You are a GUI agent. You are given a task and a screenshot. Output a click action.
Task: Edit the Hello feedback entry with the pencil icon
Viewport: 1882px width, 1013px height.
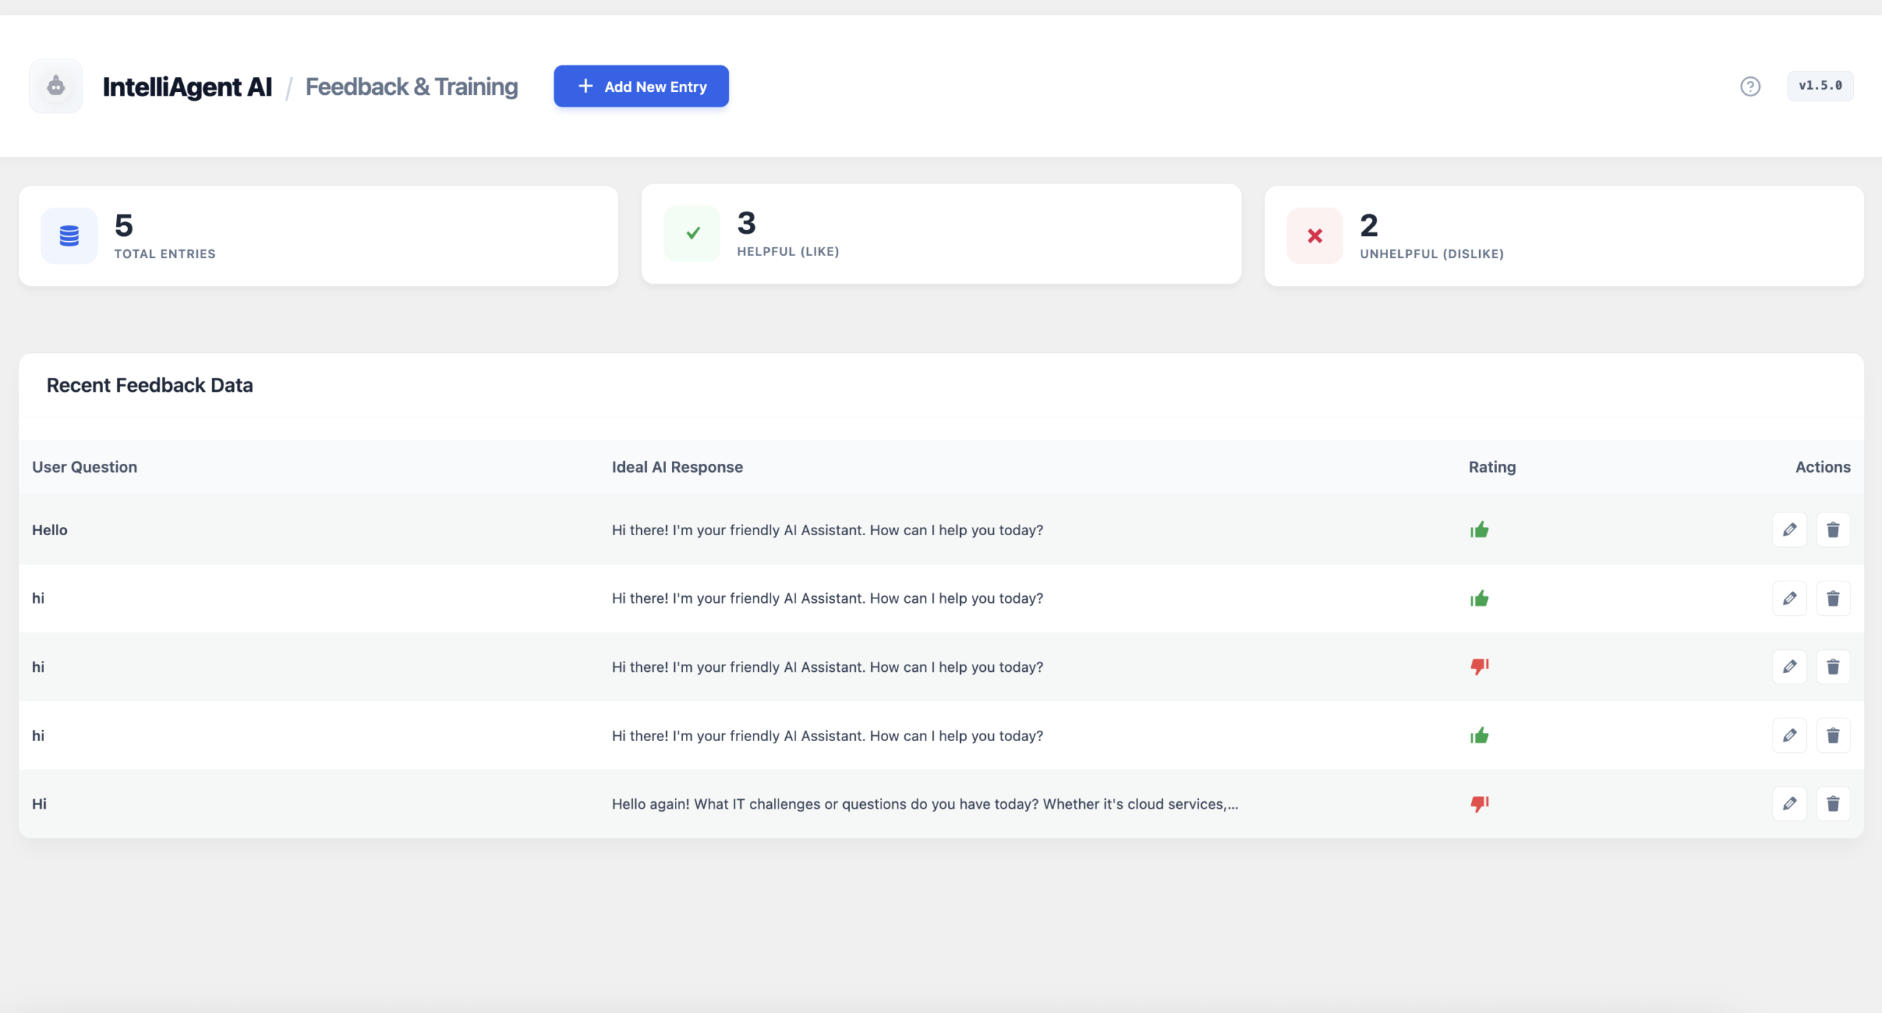tap(1790, 529)
